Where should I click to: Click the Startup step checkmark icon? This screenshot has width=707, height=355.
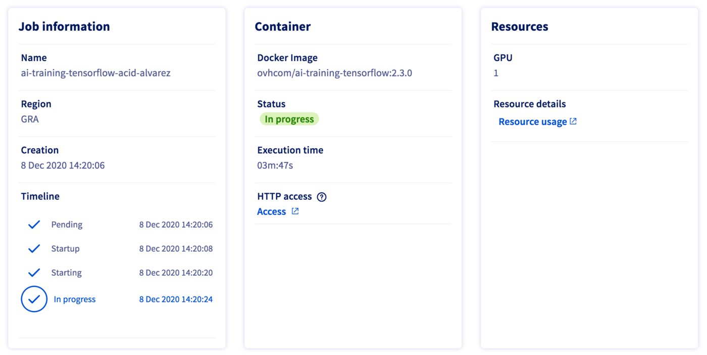34,249
